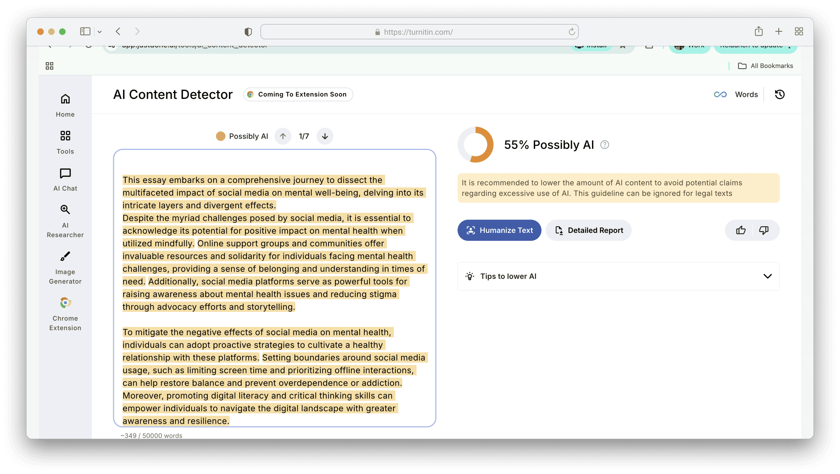Open the Image Generator sidebar item
Image resolution: width=840 pixels, height=474 pixels.
pyautogui.click(x=65, y=268)
